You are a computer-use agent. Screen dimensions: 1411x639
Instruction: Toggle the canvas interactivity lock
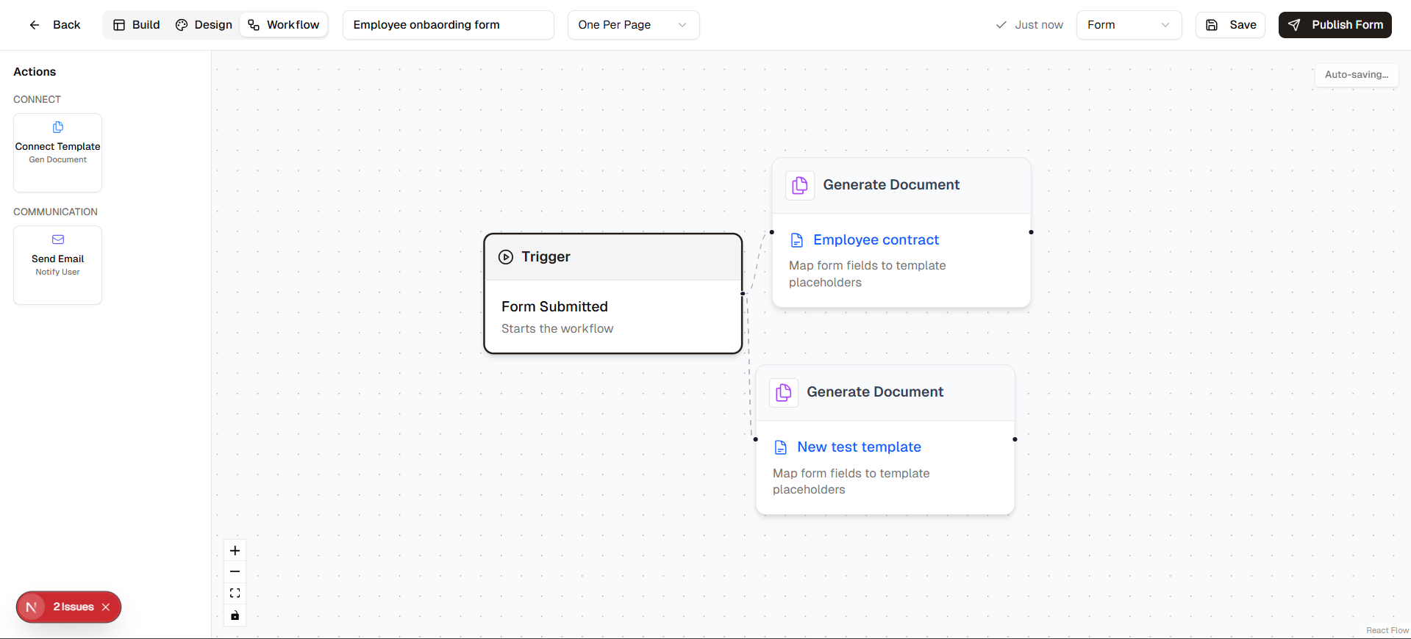tap(235, 615)
